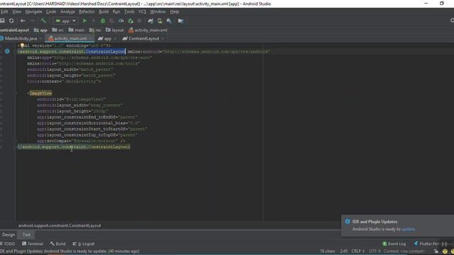The width and height of the screenshot is (454, 255).
Task: Click Attach debugger to Android process icon
Action: tap(131, 21)
